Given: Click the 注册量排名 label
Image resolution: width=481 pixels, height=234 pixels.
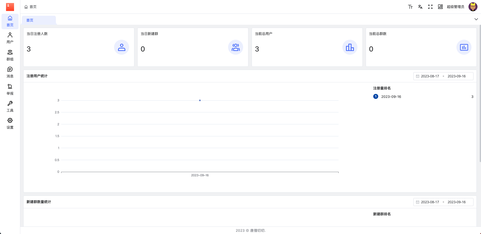Looking at the screenshot, I should (x=382, y=88).
